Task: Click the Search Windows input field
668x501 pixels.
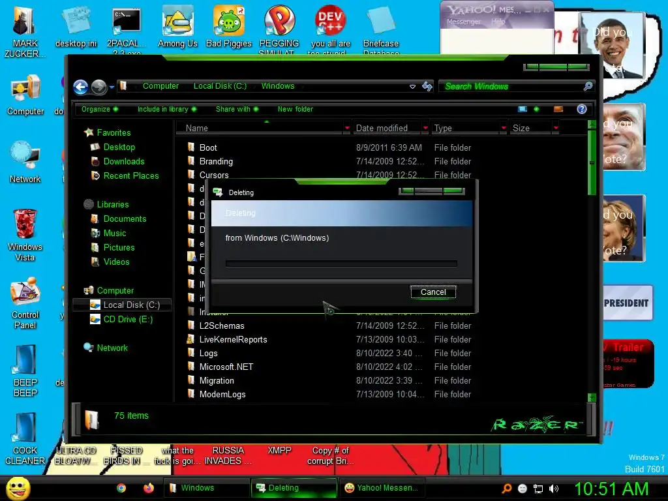Action: click(x=511, y=87)
